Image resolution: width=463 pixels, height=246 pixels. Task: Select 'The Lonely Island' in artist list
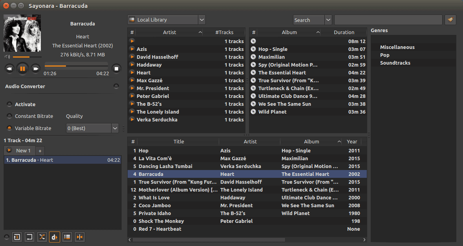(x=187, y=112)
